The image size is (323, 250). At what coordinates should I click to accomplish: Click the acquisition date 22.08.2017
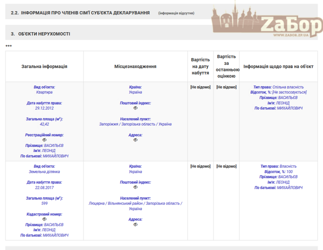point(44,187)
